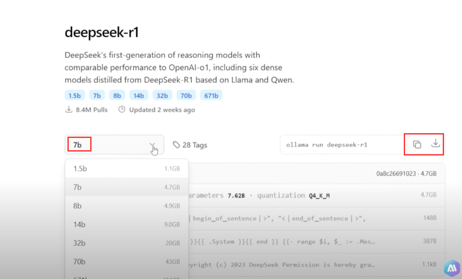Click the ollama run deepseek-r1 command field
The image size is (462, 279).
pyautogui.click(x=342, y=145)
